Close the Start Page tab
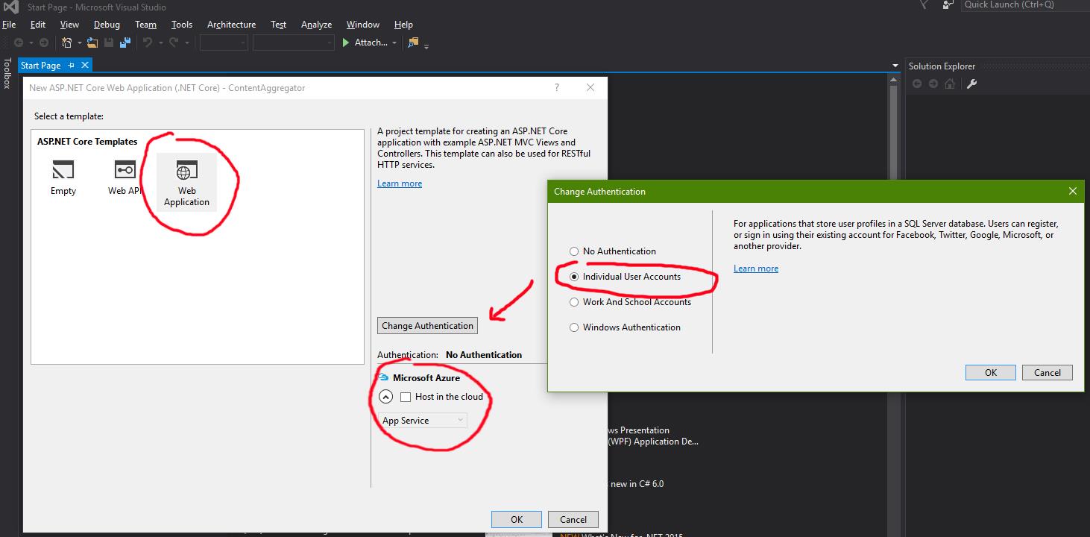1090x537 pixels. click(x=85, y=66)
